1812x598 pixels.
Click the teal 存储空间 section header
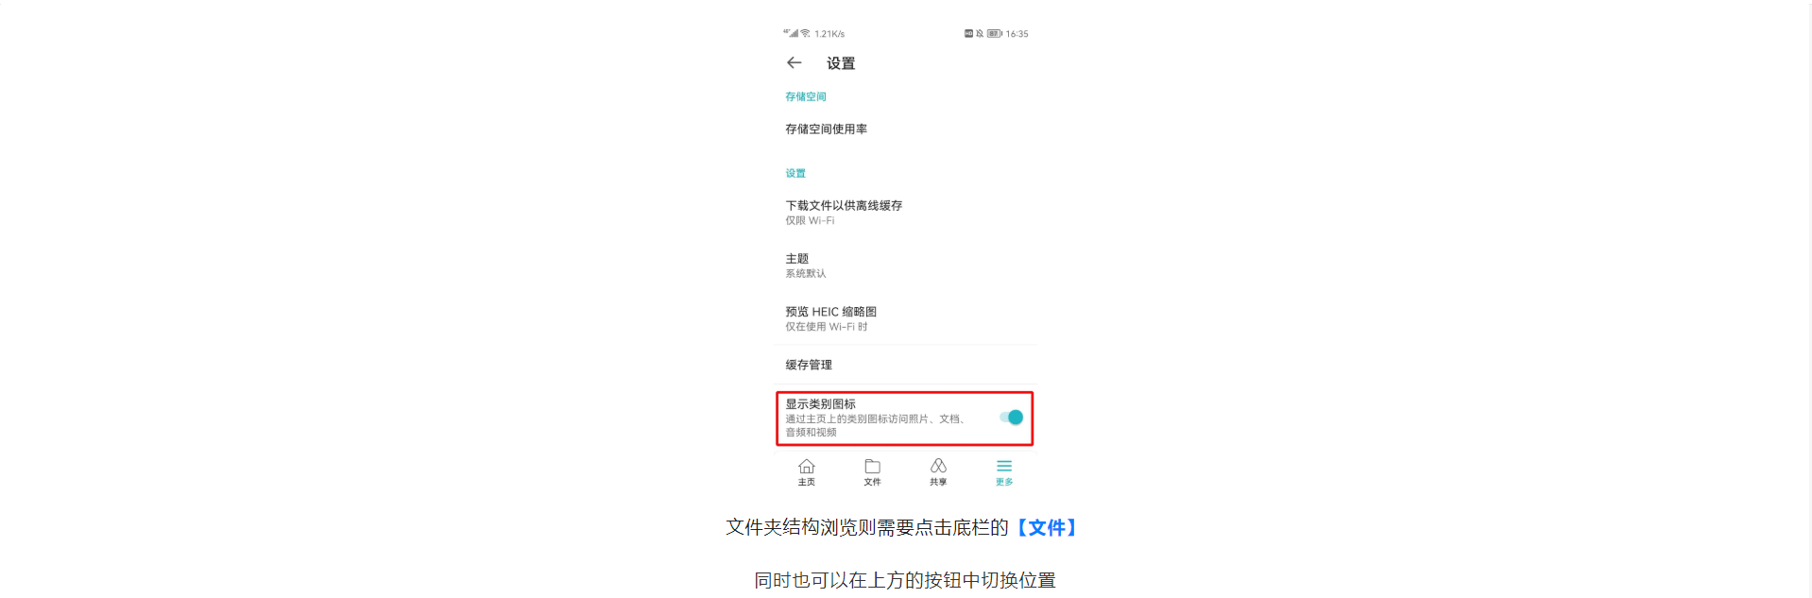(806, 96)
